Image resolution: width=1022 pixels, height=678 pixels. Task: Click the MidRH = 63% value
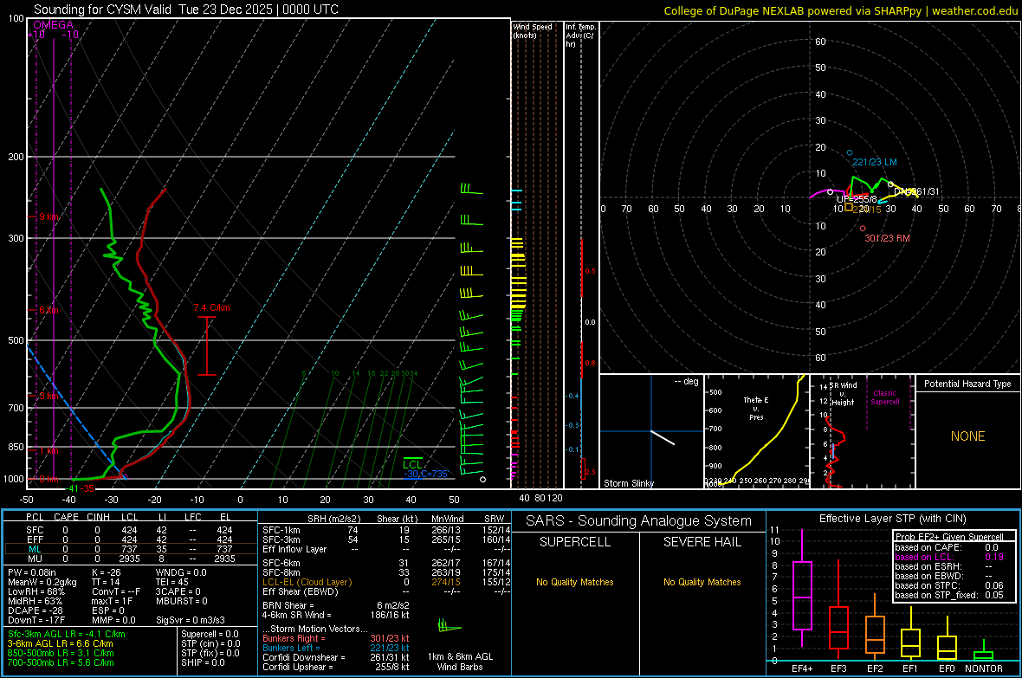click(36, 601)
